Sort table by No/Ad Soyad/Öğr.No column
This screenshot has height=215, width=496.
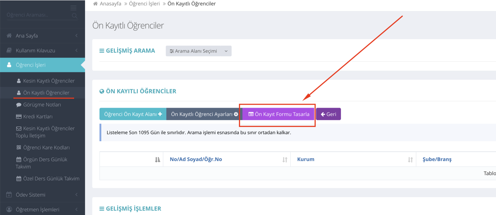pyautogui.click(x=196, y=159)
